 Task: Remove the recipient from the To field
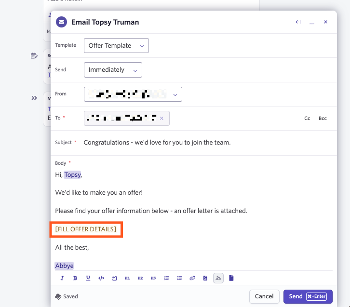(162, 118)
